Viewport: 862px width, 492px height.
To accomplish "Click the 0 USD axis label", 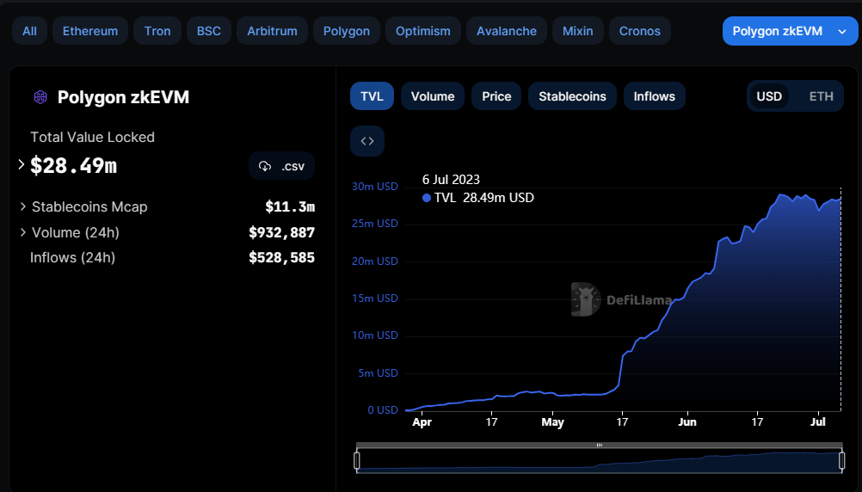I will pos(383,410).
